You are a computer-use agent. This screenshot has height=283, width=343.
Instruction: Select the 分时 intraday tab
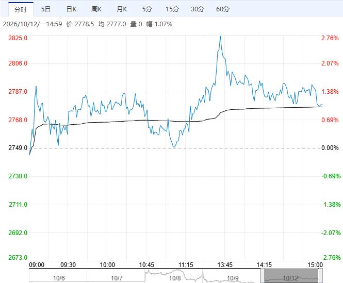(x=21, y=9)
